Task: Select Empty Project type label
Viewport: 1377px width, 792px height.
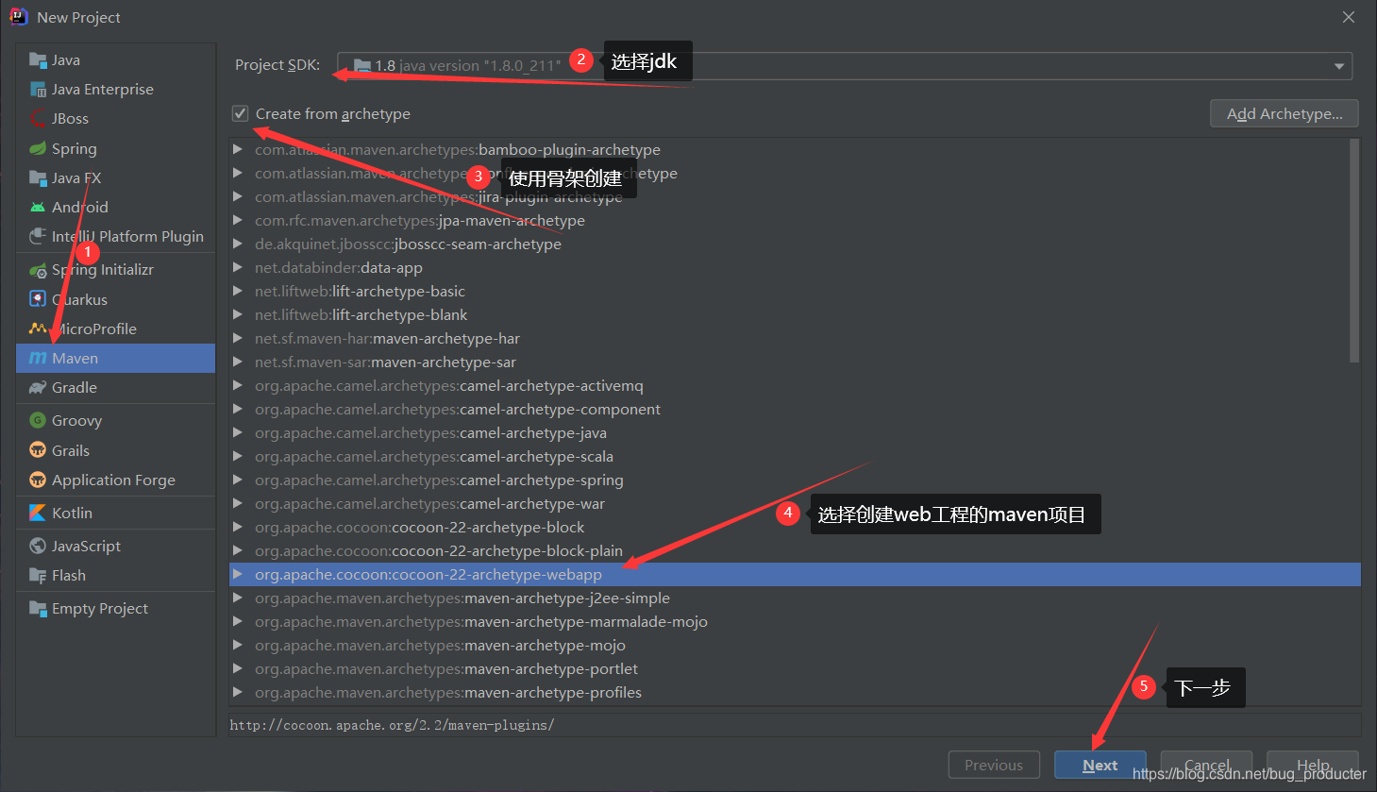Action: tap(100, 609)
